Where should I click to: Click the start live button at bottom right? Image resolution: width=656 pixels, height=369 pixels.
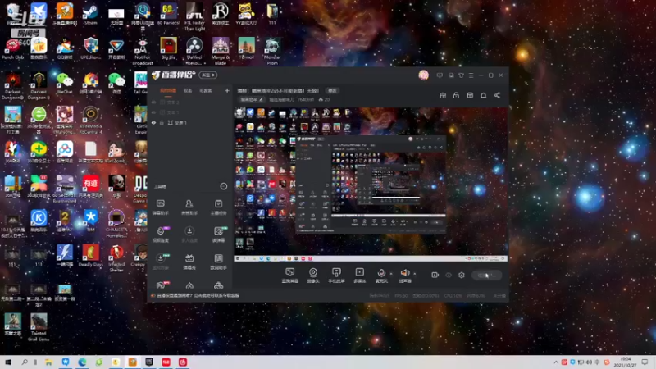(486, 276)
